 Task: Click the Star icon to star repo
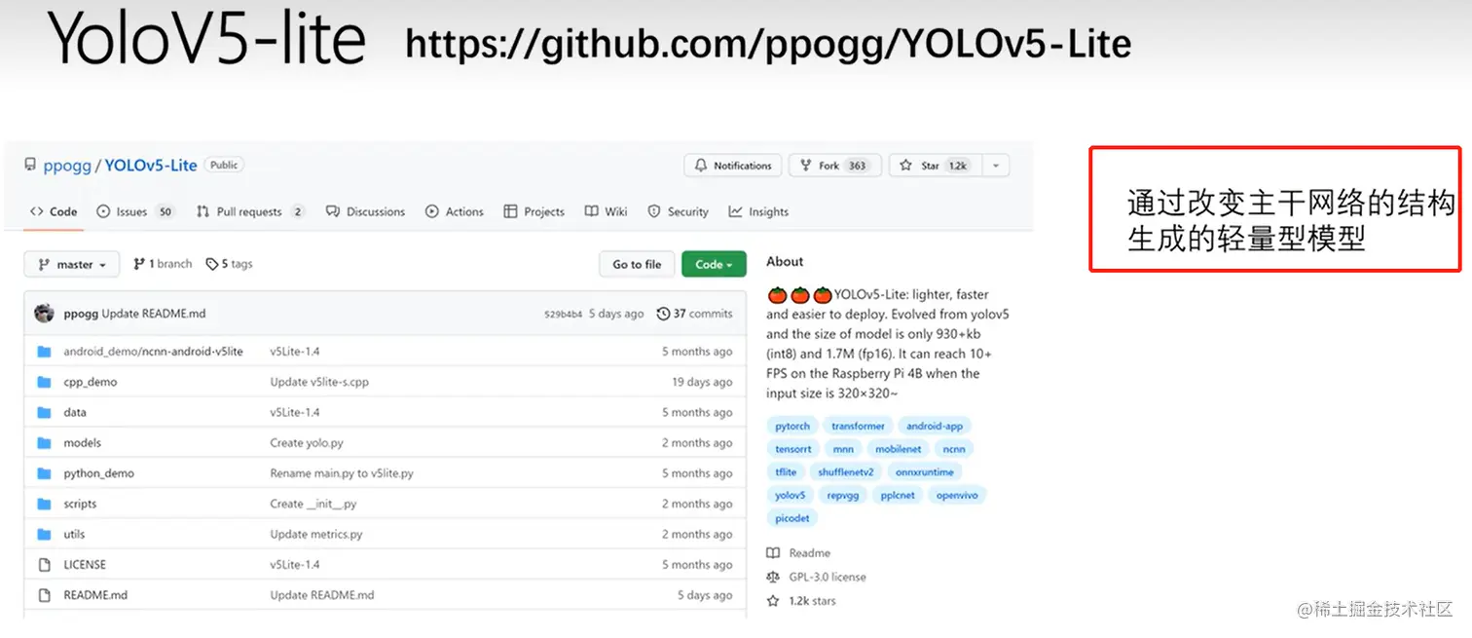tap(907, 166)
